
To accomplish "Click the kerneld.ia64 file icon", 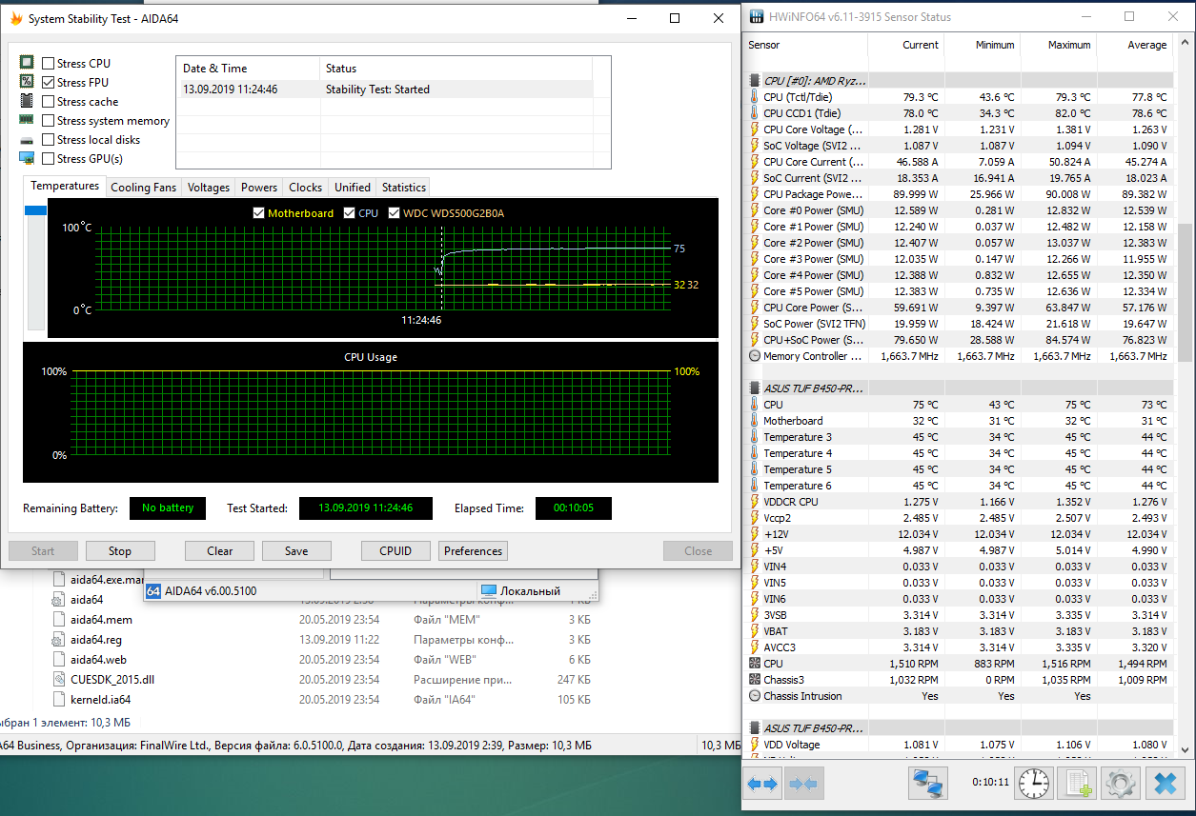I will [59, 699].
